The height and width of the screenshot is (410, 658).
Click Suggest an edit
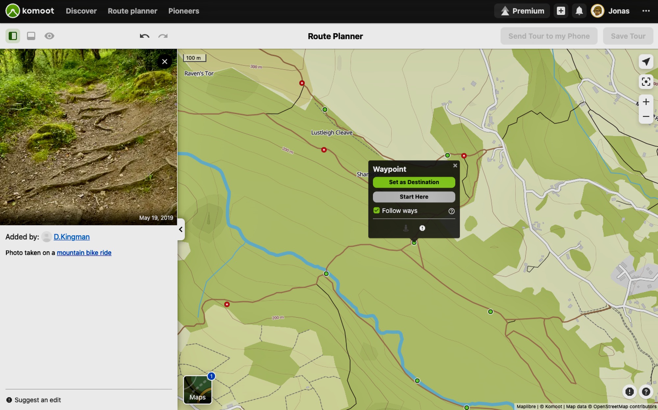point(34,400)
